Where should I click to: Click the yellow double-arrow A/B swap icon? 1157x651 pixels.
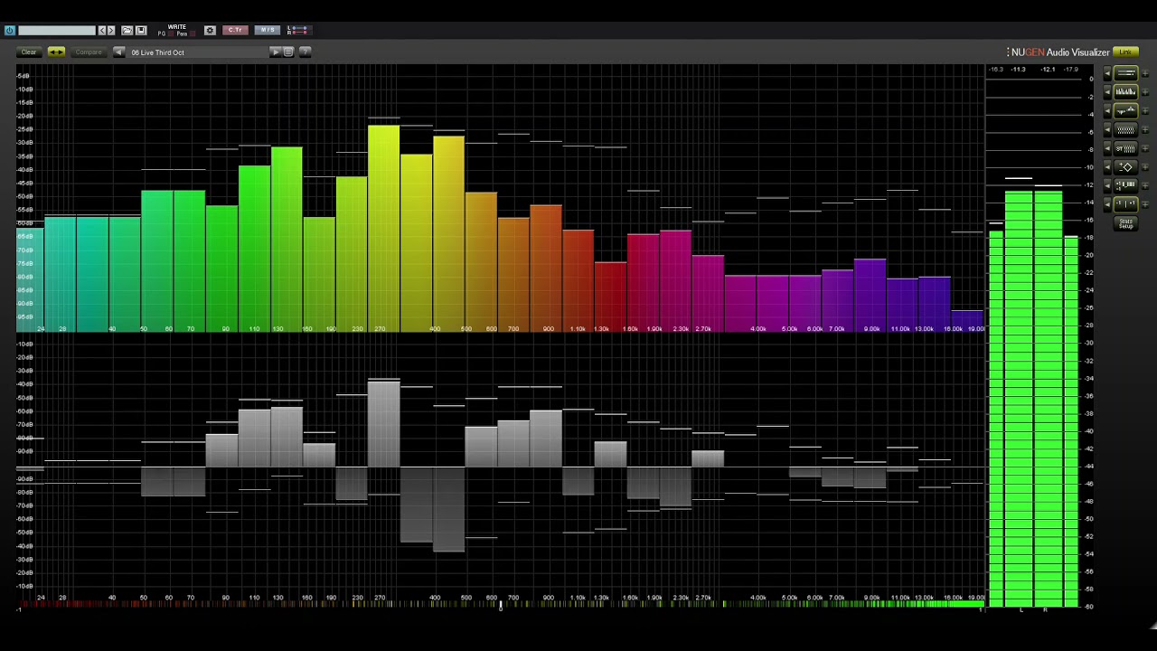(56, 52)
